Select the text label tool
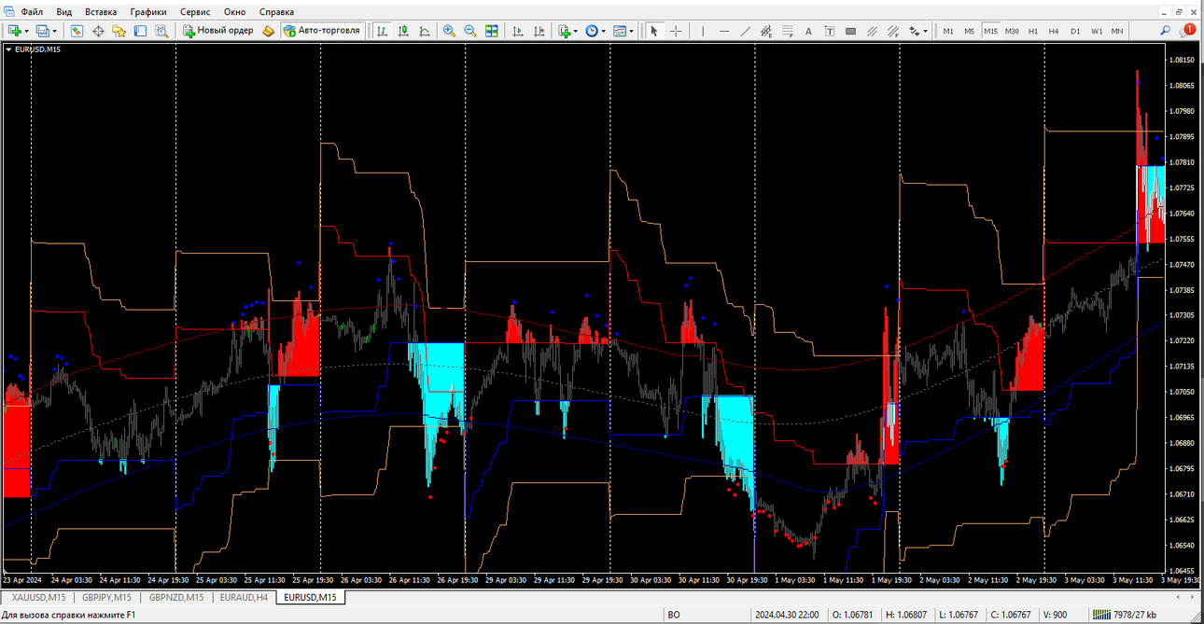Viewport: 1204px width, 624px height. click(829, 31)
